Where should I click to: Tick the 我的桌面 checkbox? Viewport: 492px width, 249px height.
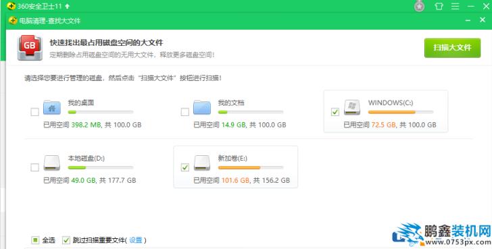point(35,112)
